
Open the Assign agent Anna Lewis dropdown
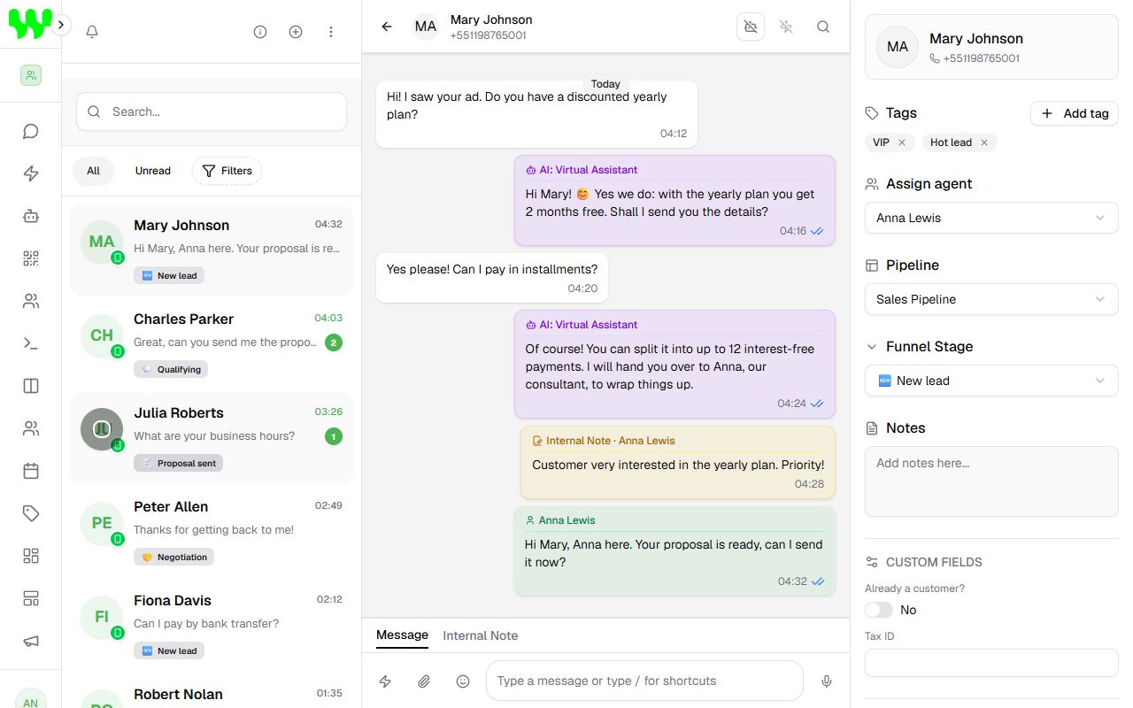point(991,218)
